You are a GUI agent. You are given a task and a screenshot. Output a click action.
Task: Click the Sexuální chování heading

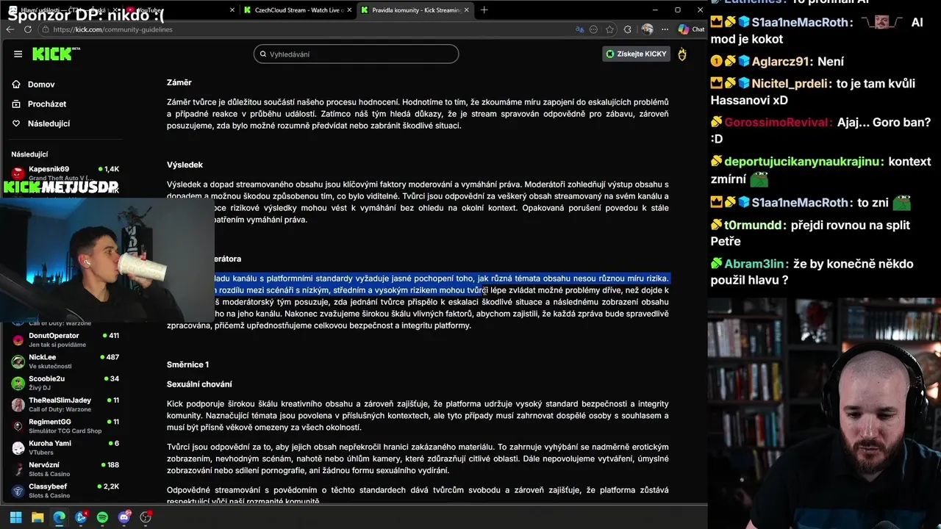(199, 384)
